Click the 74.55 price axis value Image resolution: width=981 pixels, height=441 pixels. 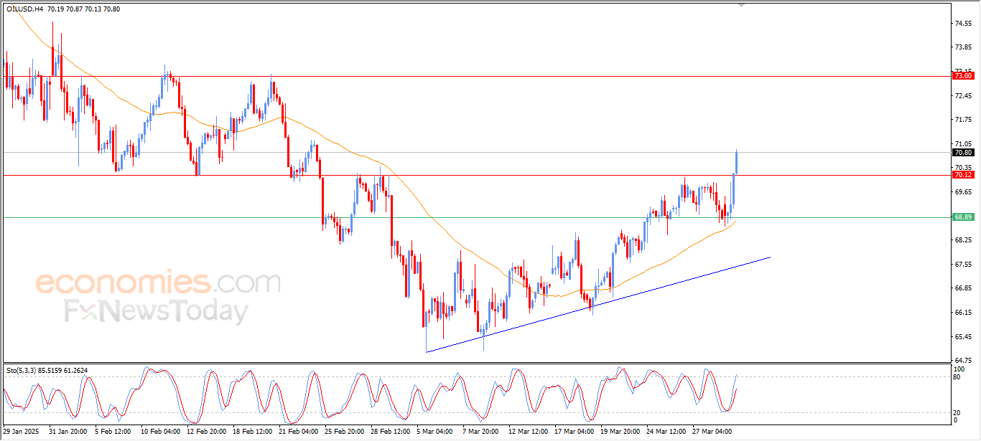[963, 24]
